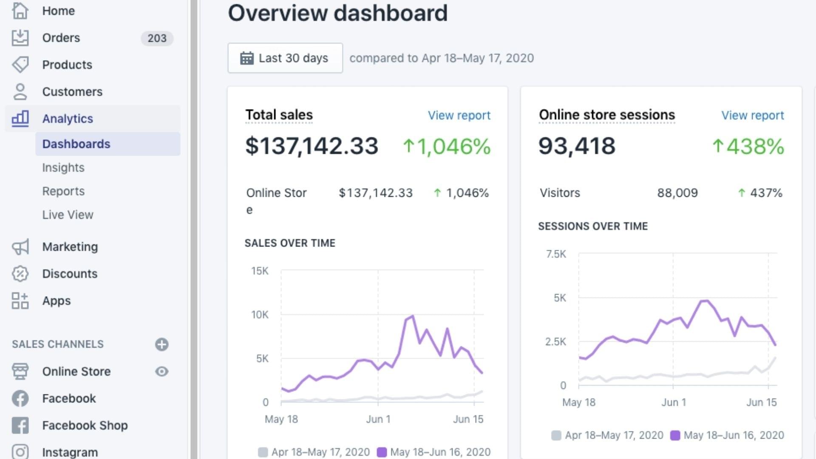Click the Apps grid icon
Image resolution: width=816 pixels, height=459 pixels.
click(x=20, y=301)
